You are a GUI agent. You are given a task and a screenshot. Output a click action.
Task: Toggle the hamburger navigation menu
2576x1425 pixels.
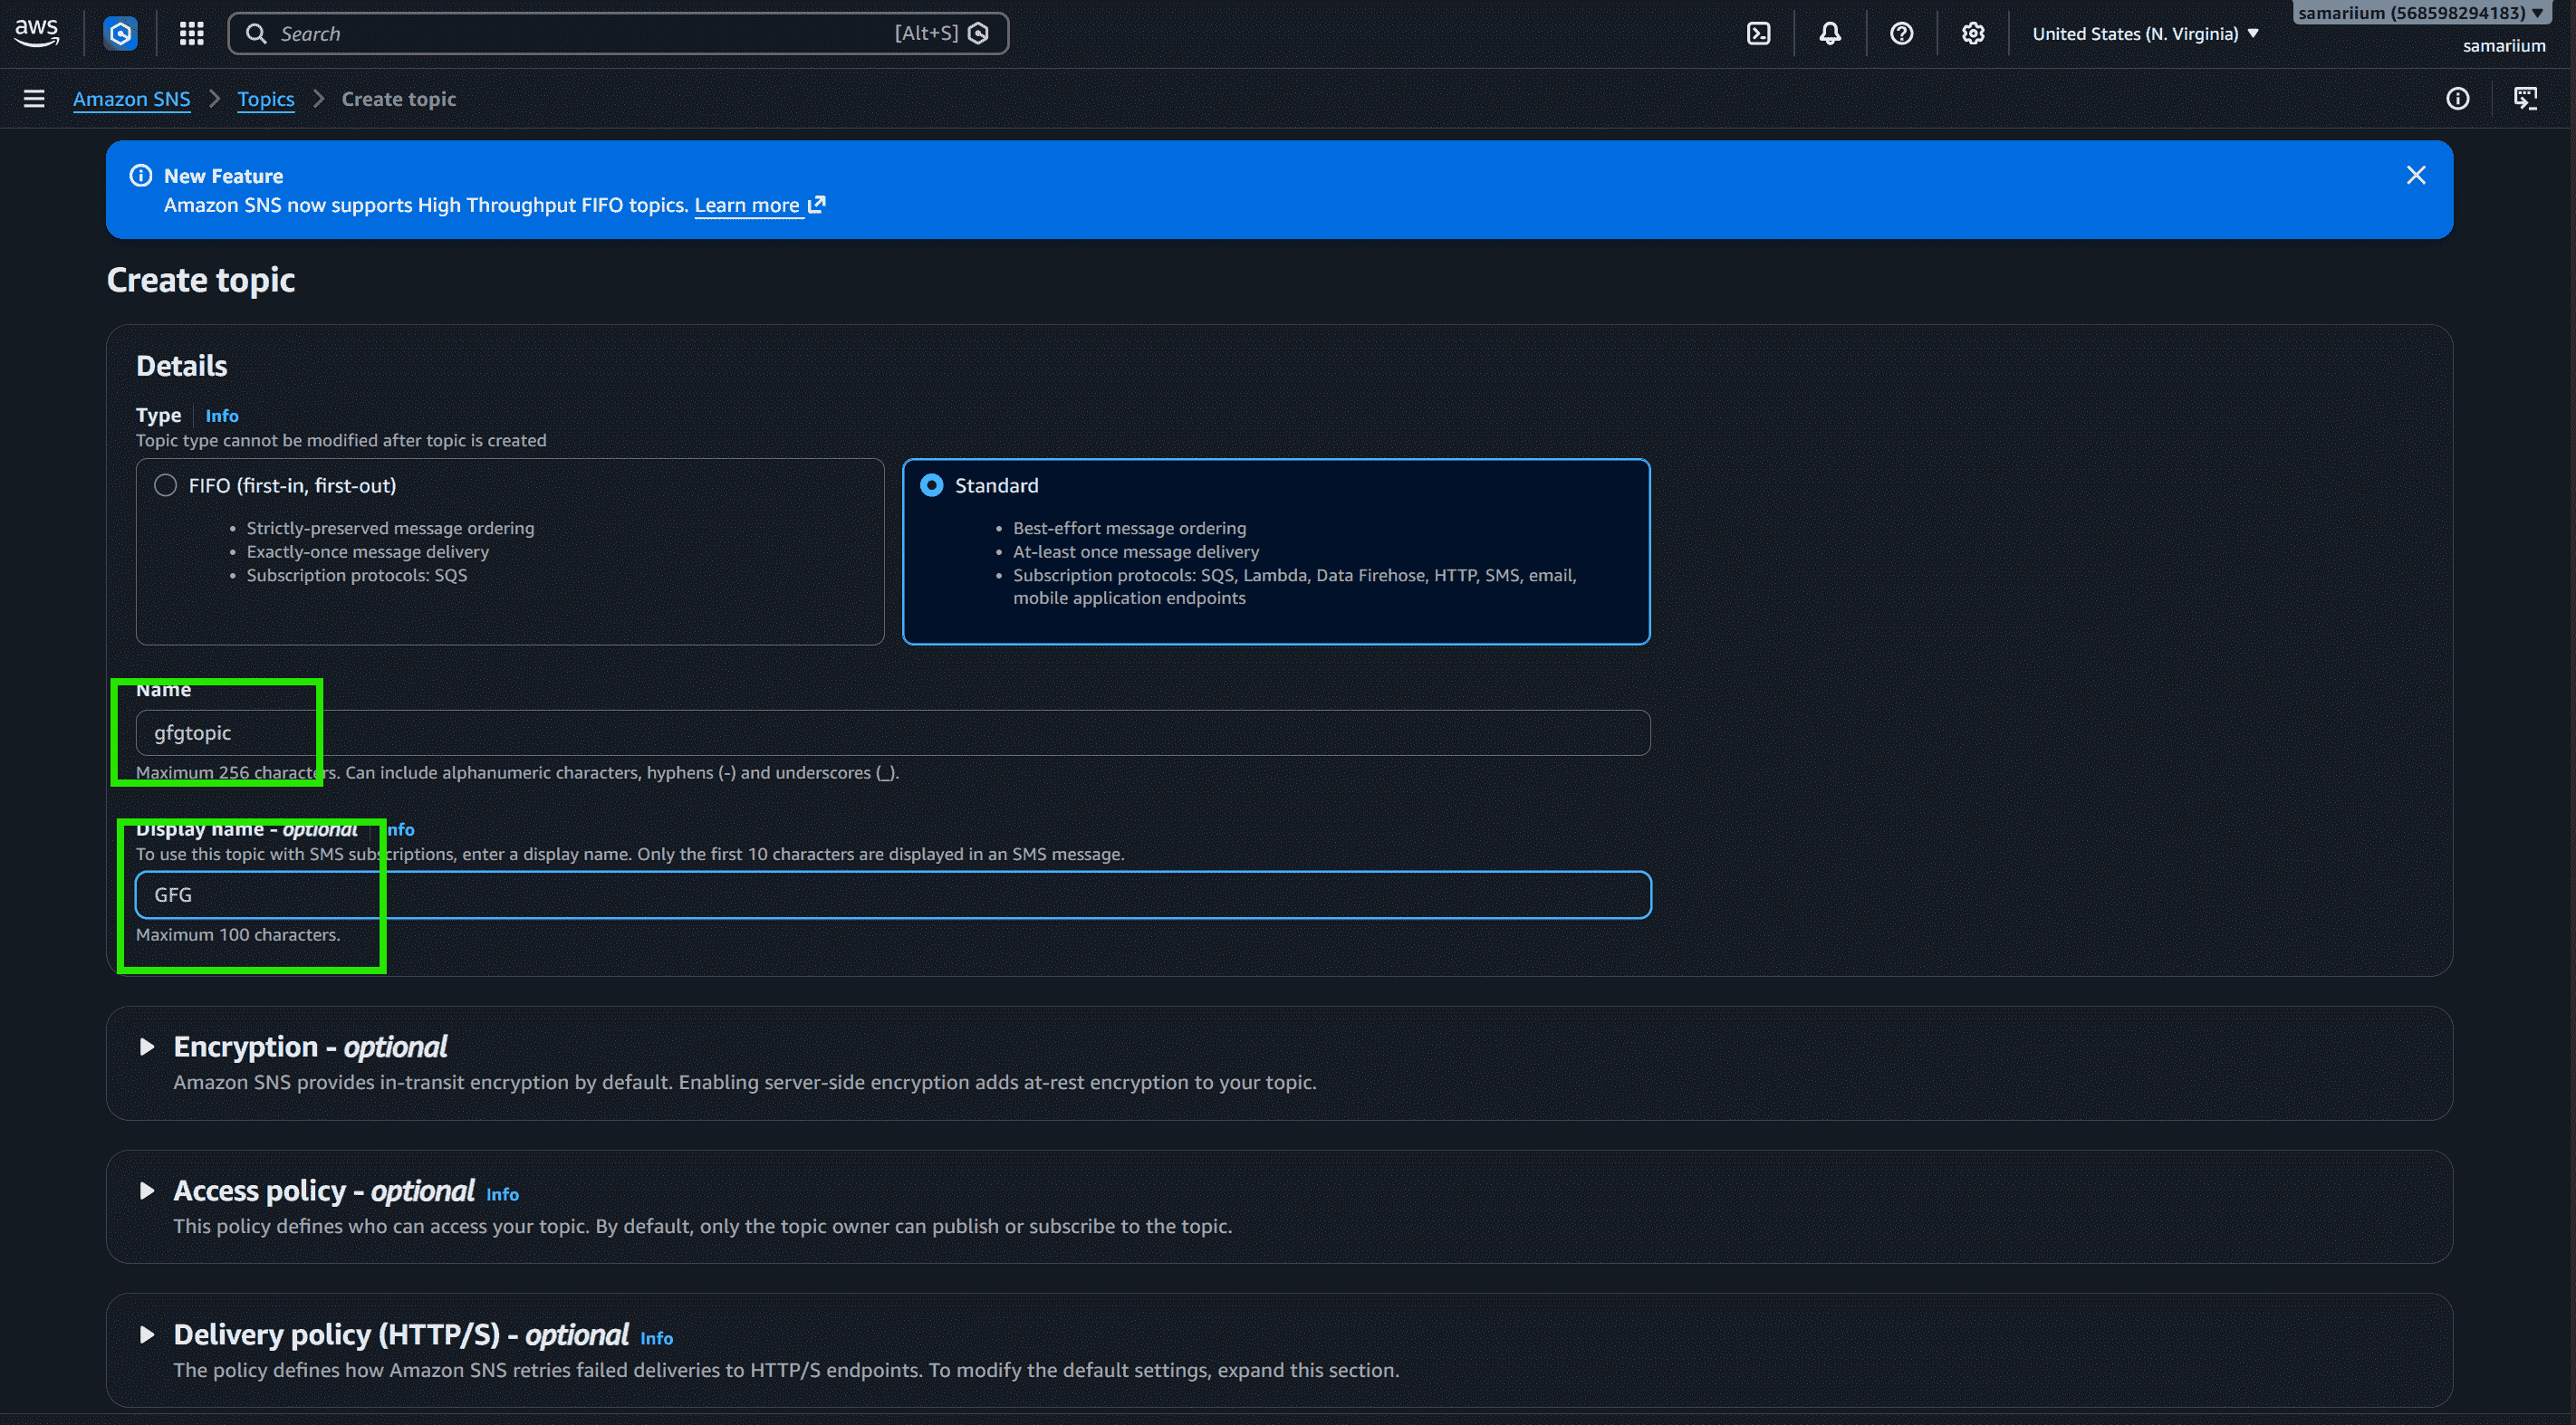click(34, 99)
